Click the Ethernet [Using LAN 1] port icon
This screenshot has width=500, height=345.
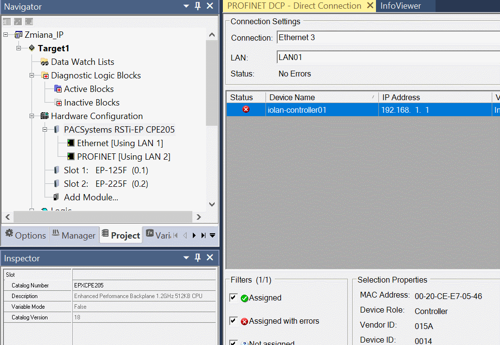[x=71, y=143]
